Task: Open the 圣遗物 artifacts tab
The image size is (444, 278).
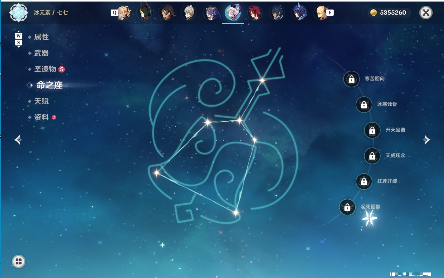Action: coord(45,69)
